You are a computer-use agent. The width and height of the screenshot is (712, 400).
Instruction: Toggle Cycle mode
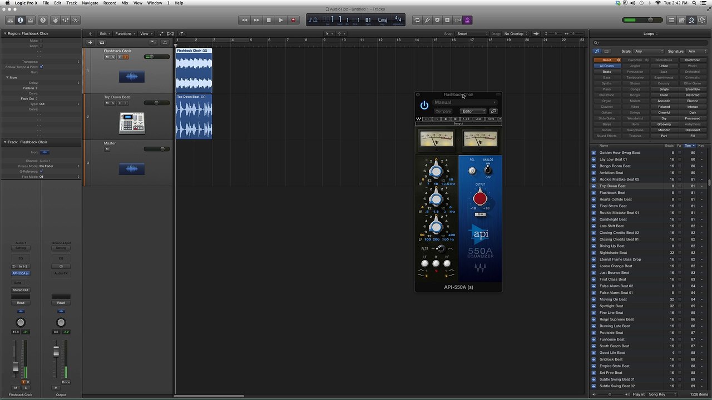pos(417,20)
